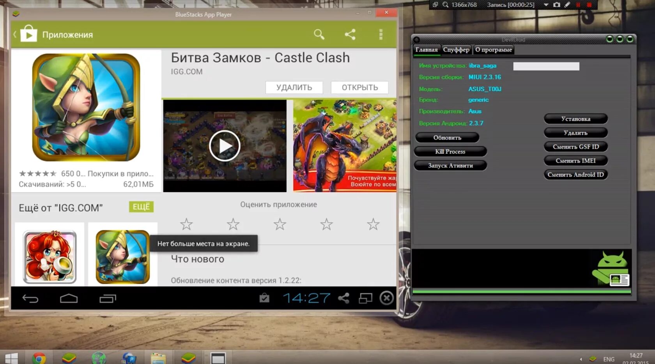Click the BlueStacks bottom bar share icon

point(343,298)
